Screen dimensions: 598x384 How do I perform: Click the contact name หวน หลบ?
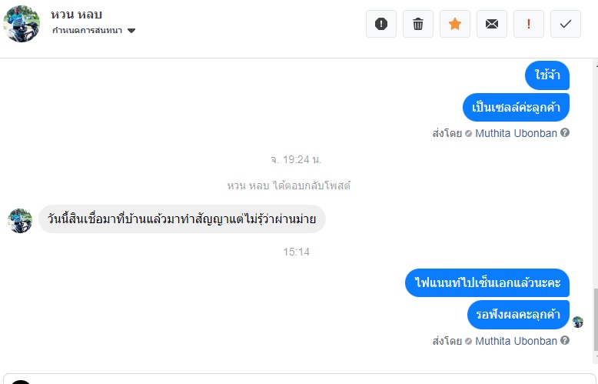[77, 15]
